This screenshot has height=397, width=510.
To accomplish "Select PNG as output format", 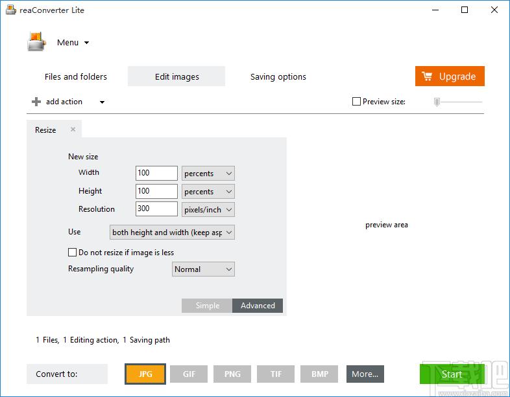I will click(x=232, y=374).
